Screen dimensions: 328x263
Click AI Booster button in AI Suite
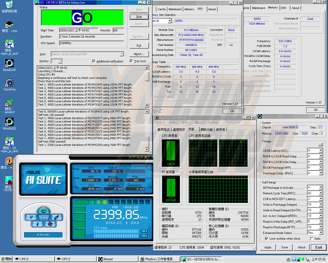(43, 235)
